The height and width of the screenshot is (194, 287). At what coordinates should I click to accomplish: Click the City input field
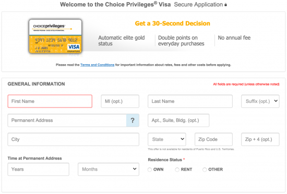pos(73,139)
